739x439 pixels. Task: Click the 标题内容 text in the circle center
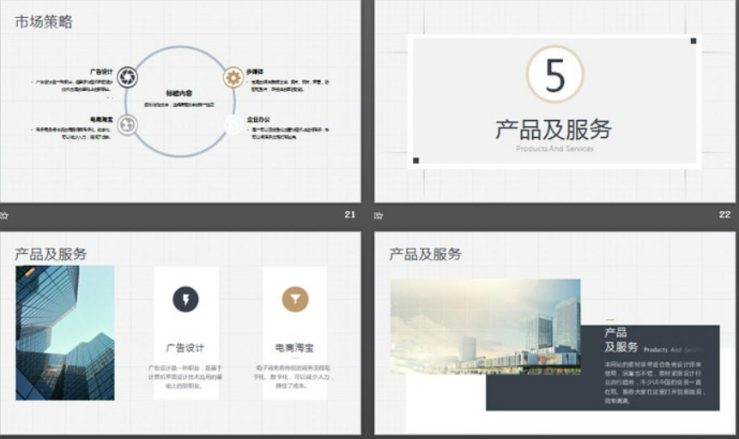179,93
